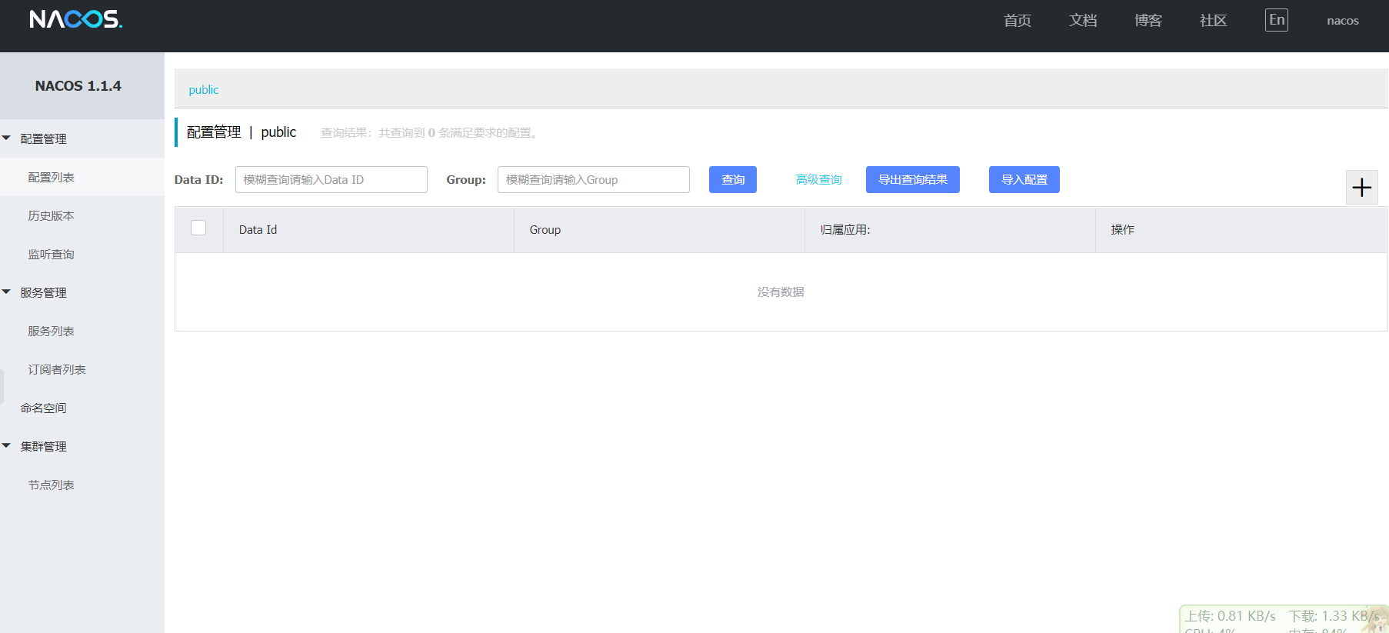Open 社区 in the top navigation
1389x633 pixels.
tap(1214, 21)
